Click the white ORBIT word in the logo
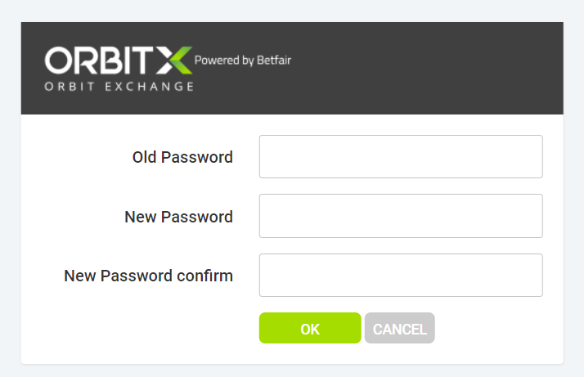This screenshot has width=584, height=377. [99, 61]
